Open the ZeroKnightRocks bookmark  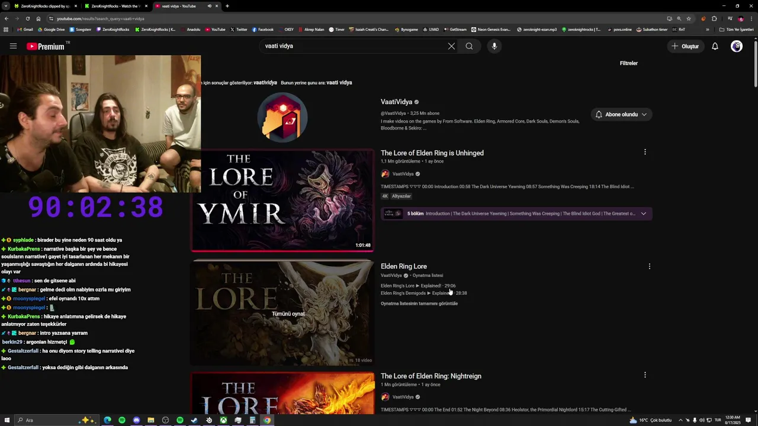tap(113, 29)
